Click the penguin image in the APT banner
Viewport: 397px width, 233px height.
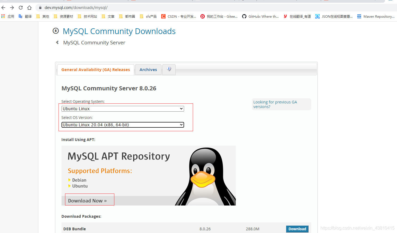(206, 176)
